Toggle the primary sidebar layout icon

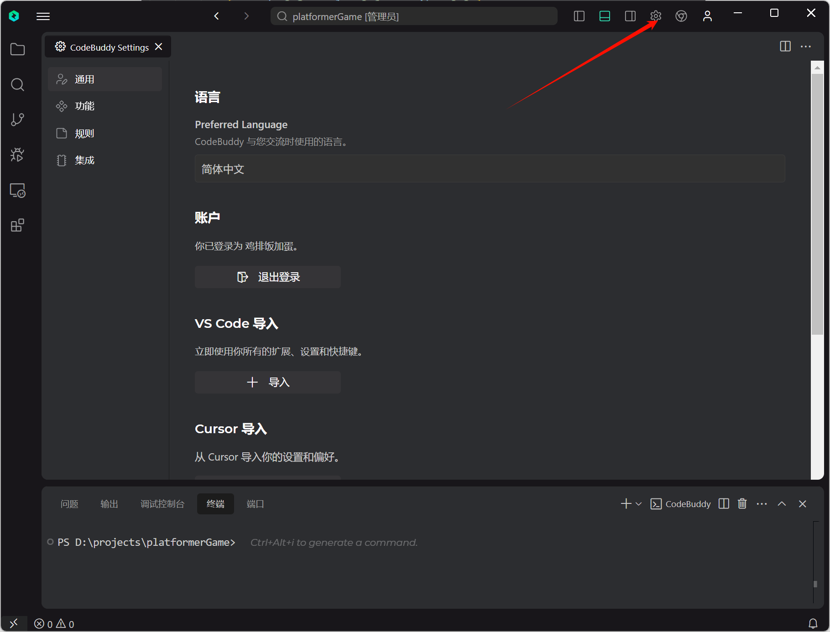coord(579,16)
